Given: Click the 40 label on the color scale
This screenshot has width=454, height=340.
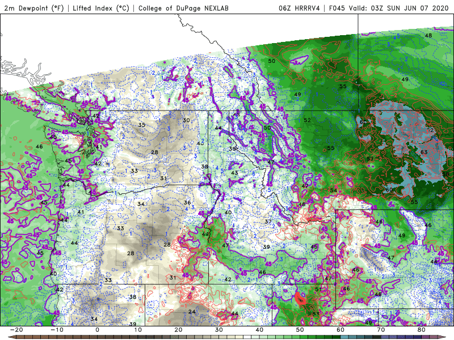Looking at the screenshot, I should (259, 330).
